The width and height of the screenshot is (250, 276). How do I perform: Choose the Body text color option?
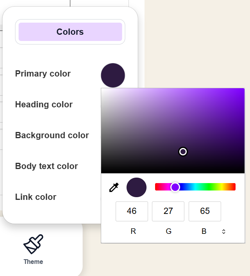tap(46, 166)
